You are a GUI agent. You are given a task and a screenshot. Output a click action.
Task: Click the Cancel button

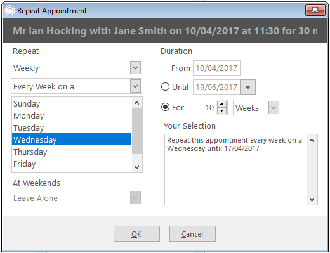192,234
